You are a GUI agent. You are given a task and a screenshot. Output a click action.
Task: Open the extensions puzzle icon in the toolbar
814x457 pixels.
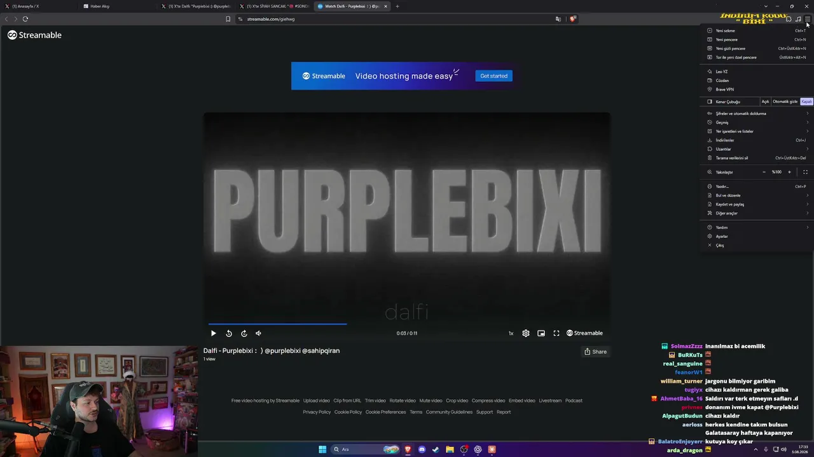click(x=789, y=19)
